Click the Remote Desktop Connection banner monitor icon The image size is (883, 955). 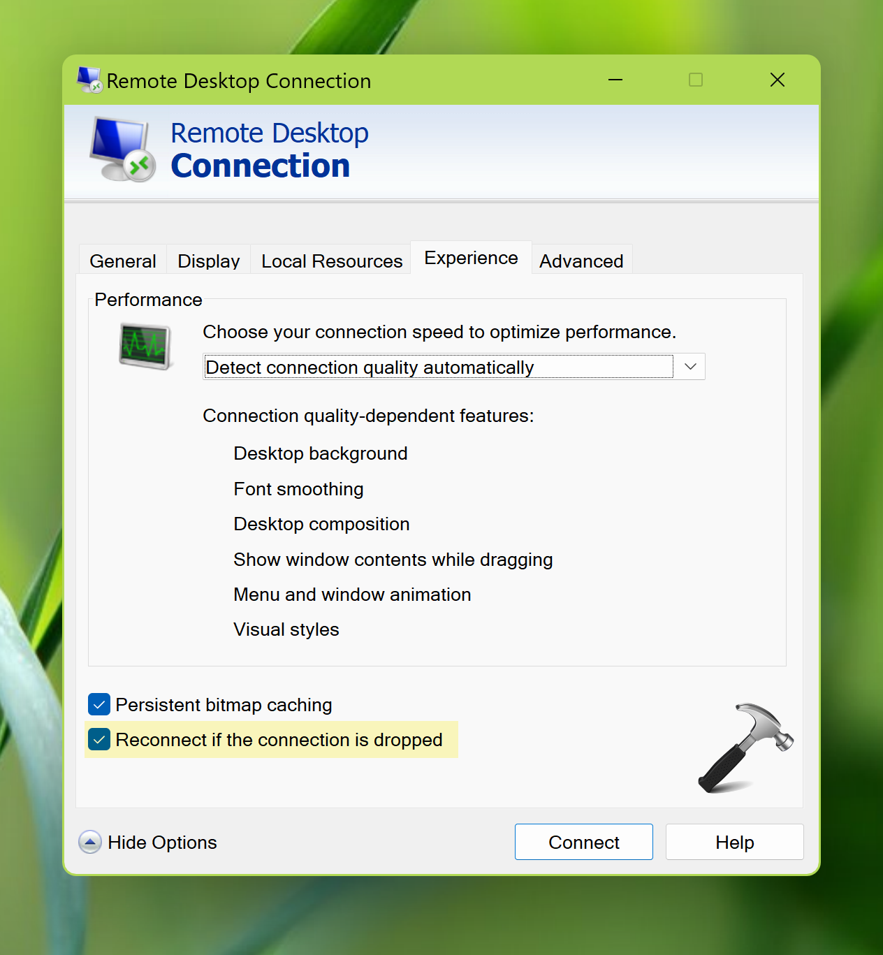(123, 150)
